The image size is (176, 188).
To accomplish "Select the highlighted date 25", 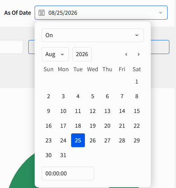I will coord(78,140).
